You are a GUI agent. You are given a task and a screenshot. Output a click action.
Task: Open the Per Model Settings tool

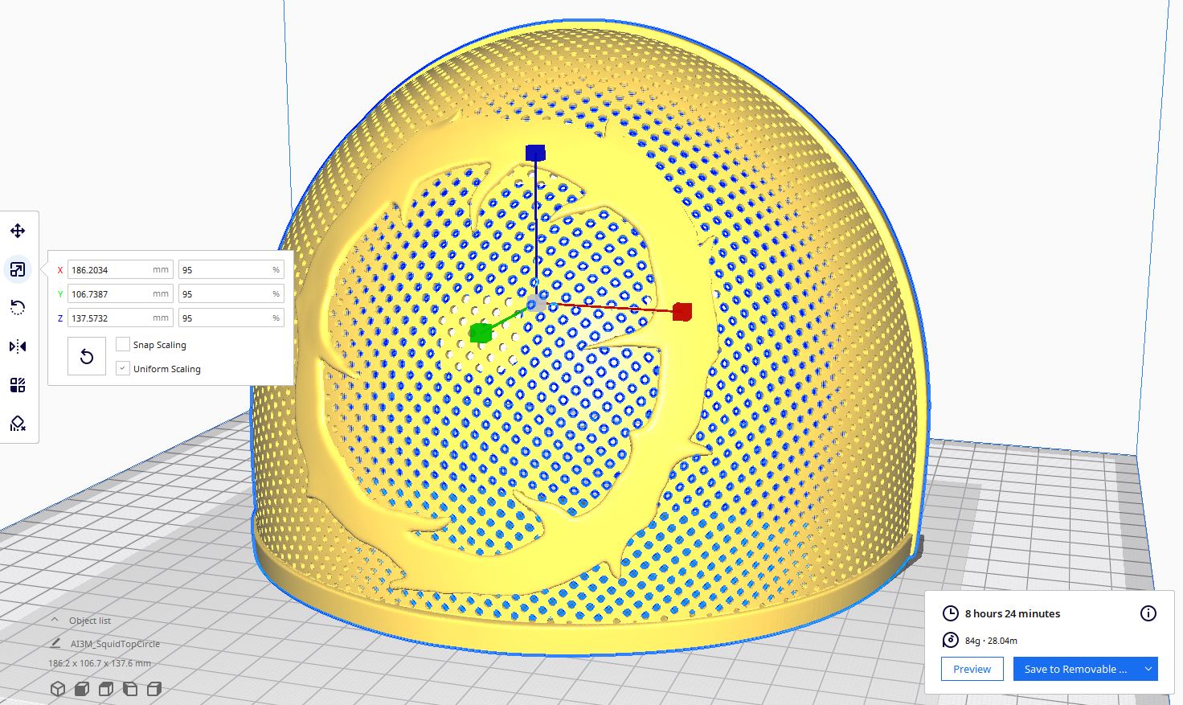18,385
